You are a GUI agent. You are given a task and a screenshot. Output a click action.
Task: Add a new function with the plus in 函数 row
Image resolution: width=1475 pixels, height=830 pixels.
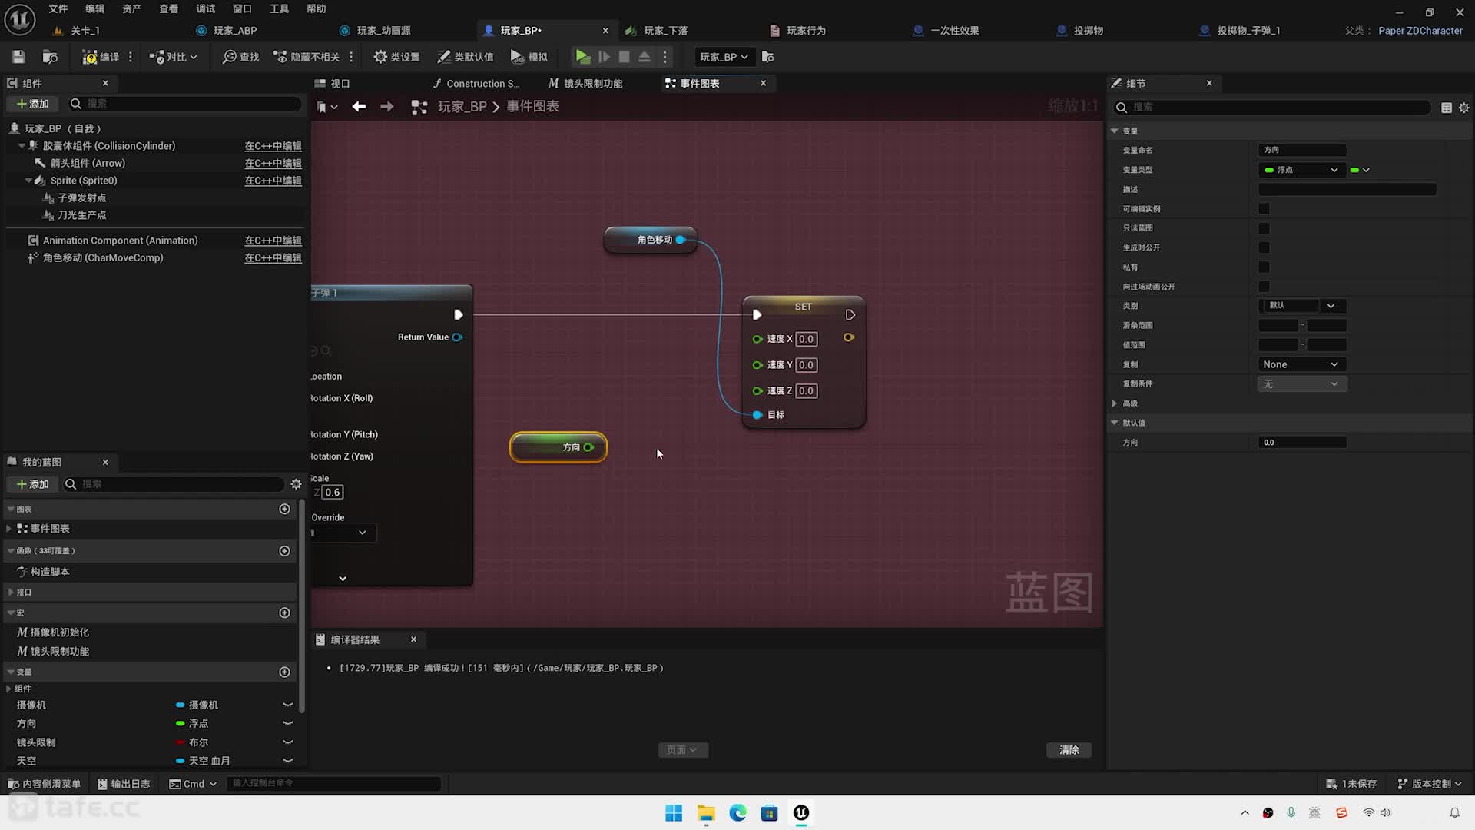[x=284, y=551]
